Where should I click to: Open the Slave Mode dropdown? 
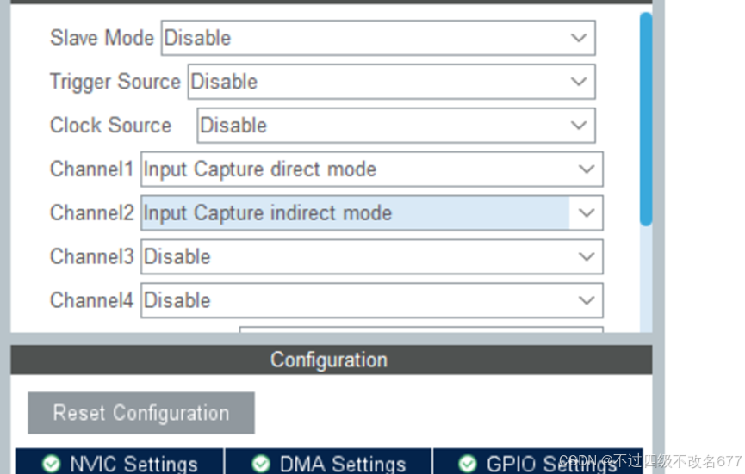[378, 38]
